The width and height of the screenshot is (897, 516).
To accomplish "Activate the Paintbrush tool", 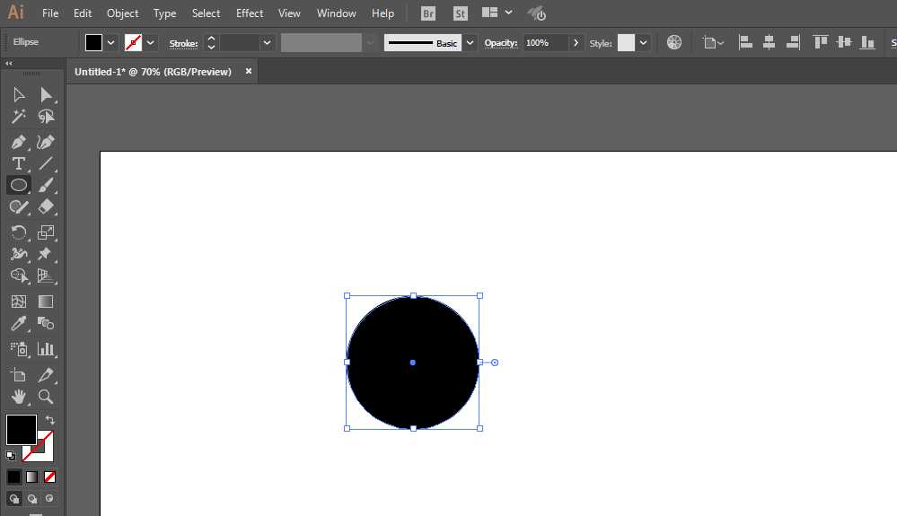I will pyautogui.click(x=46, y=185).
